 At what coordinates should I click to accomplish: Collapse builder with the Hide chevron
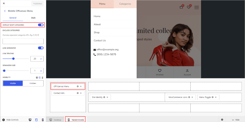[236, 120]
